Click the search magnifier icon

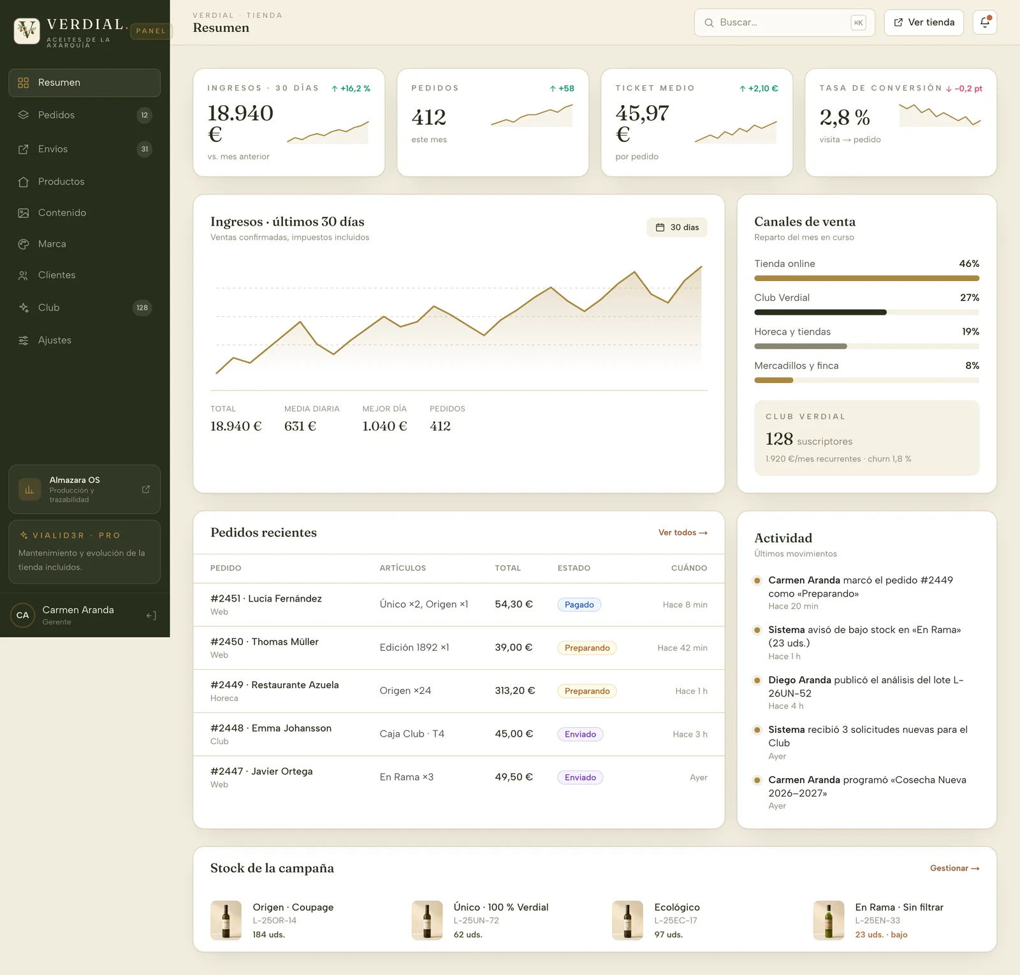(x=709, y=23)
